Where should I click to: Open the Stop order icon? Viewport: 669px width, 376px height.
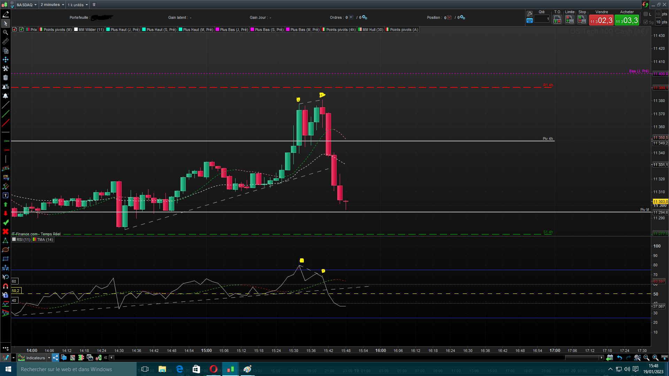[582, 19]
